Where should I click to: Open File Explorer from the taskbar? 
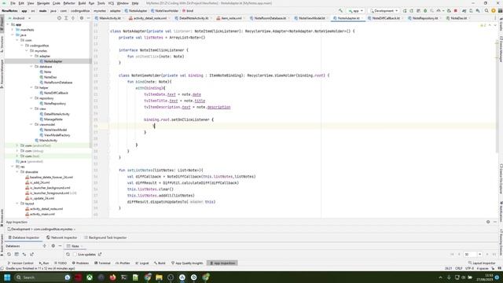159,277
